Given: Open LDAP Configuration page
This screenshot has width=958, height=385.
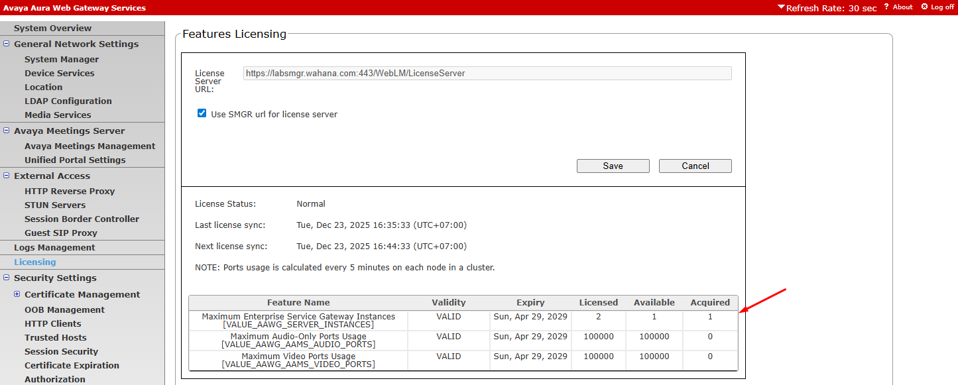Looking at the screenshot, I should pyautogui.click(x=68, y=101).
